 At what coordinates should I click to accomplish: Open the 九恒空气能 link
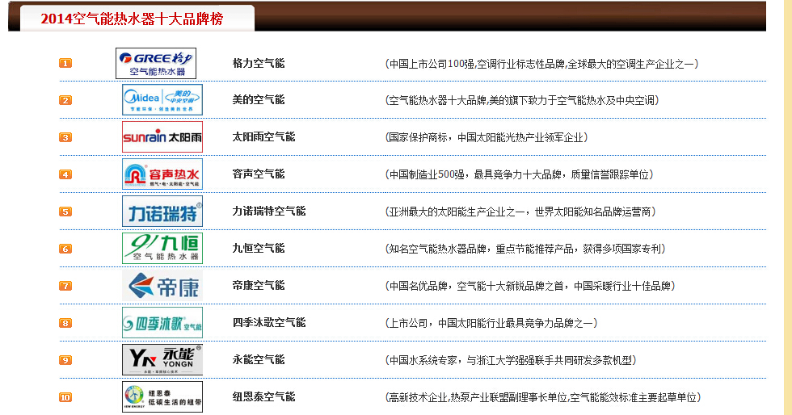(258, 249)
